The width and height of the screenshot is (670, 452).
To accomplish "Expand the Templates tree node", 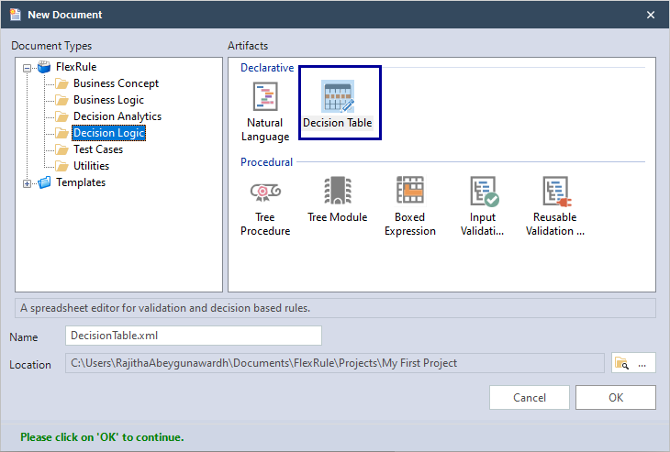I will [27, 184].
